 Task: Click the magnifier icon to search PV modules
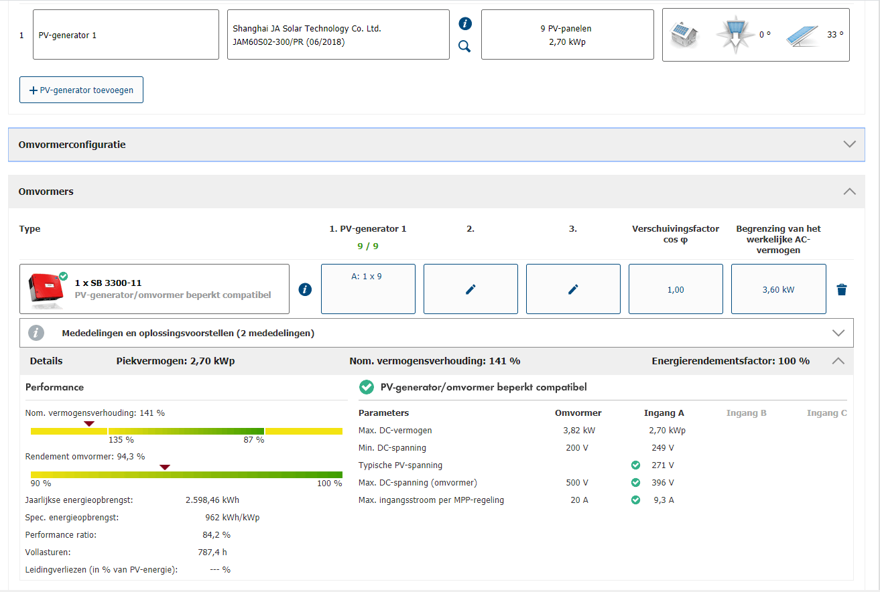click(x=464, y=46)
